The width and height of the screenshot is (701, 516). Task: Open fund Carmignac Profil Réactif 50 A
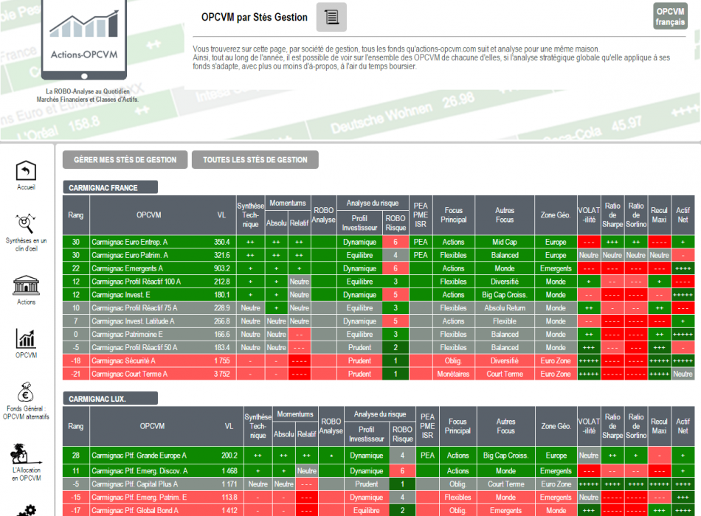pyautogui.click(x=134, y=348)
